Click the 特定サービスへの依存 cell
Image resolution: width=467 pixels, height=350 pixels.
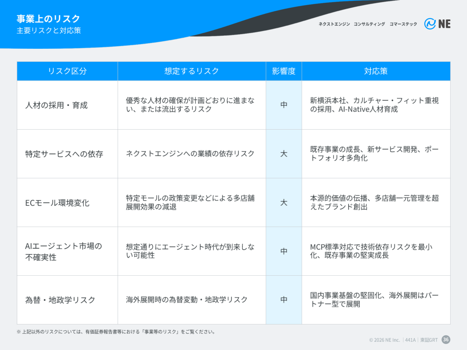[x=67, y=154]
